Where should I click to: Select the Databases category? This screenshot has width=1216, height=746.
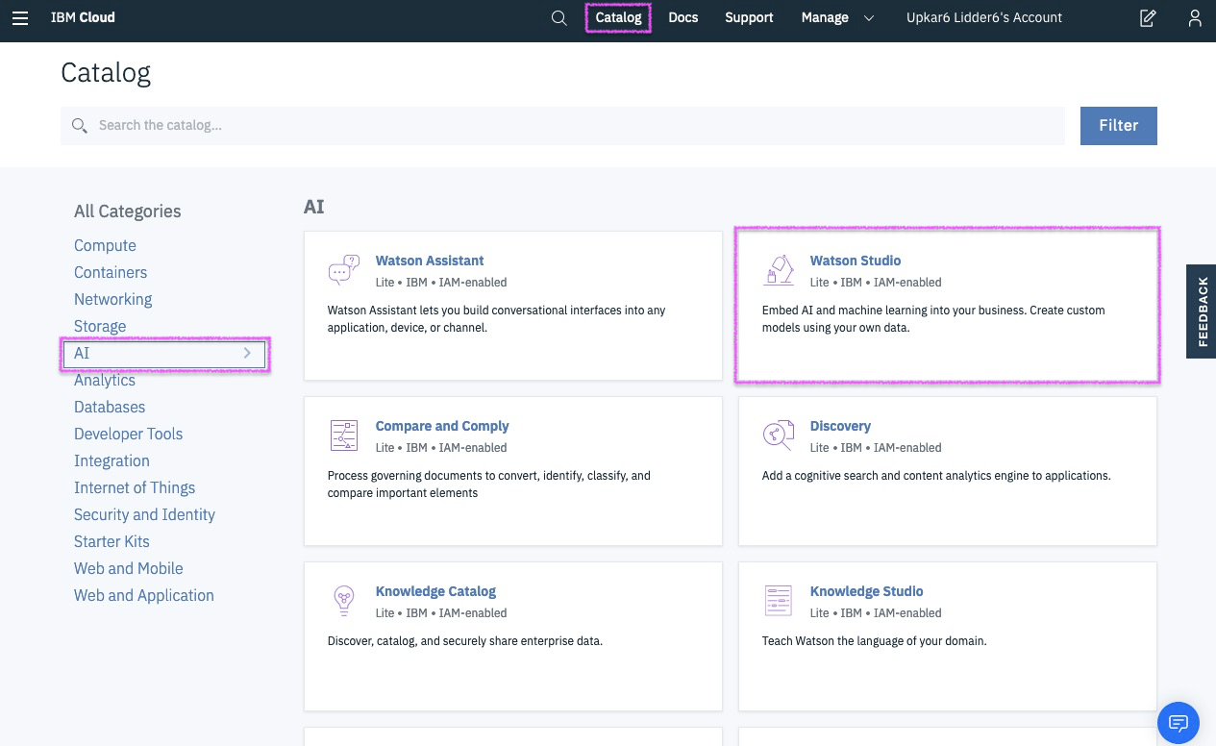coord(110,407)
